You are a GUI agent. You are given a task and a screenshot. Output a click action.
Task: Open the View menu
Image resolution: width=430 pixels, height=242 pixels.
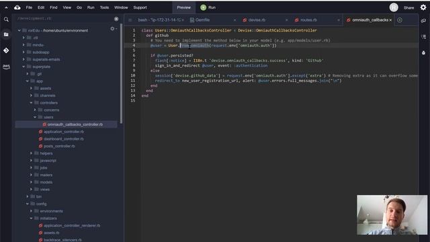click(x=67, y=7)
